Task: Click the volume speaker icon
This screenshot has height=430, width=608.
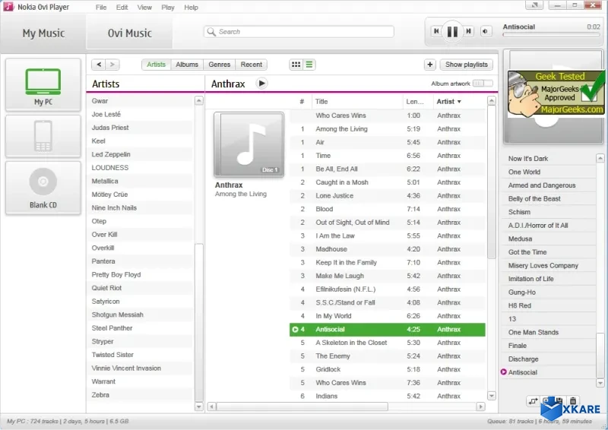Action: coord(486,31)
